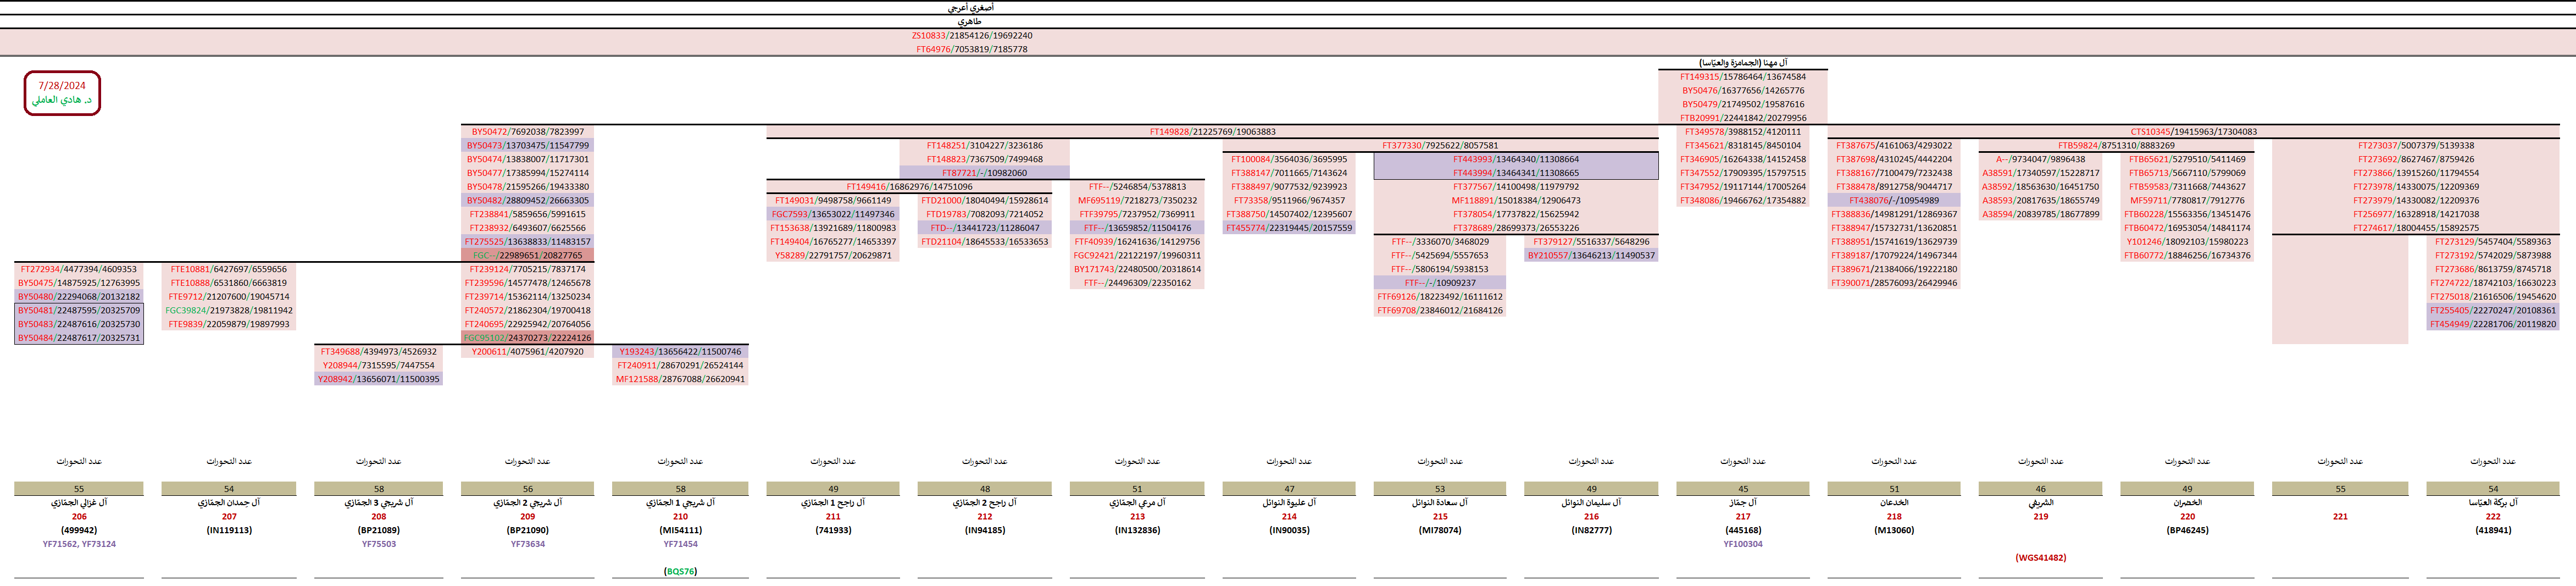Click the YF73634 link under 209
This screenshot has height=586, width=2576.
point(527,544)
